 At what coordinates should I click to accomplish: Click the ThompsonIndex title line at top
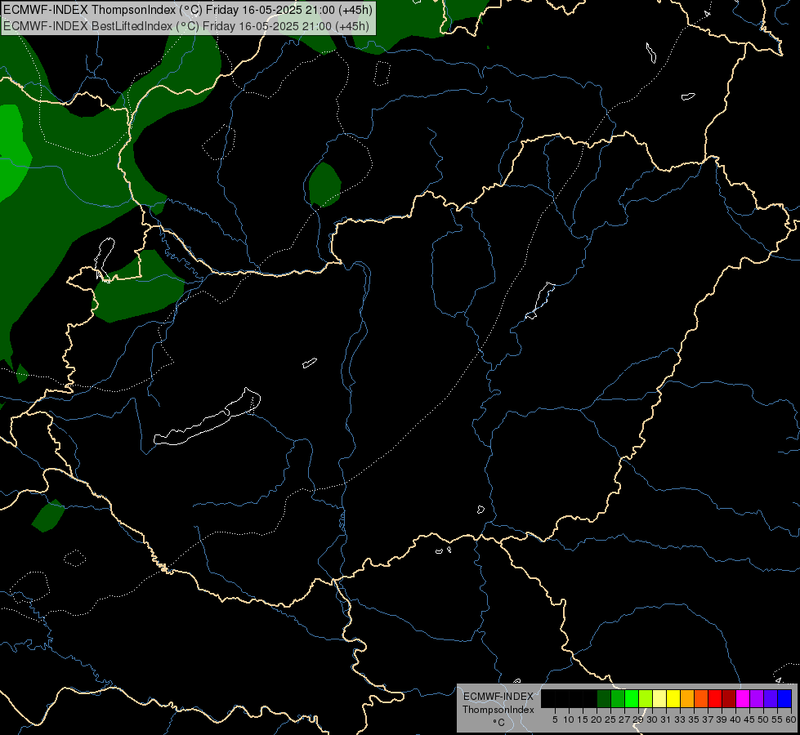click(x=188, y=10)
